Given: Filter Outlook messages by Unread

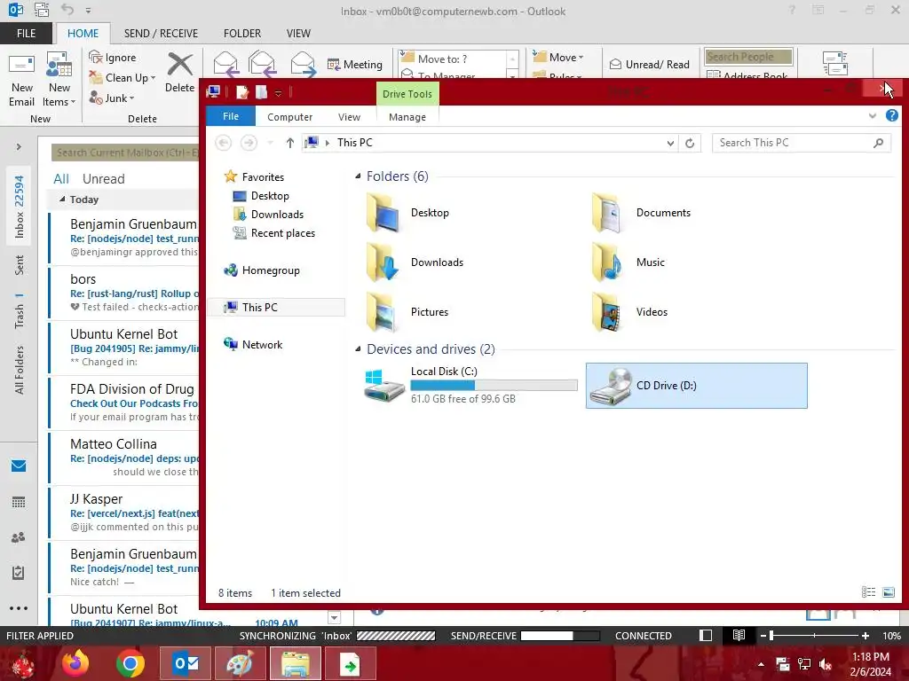Looking at the screenshot, I should click(103, 179).
